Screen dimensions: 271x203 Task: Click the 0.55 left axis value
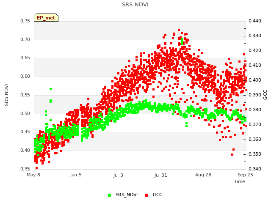coord(25,95)
